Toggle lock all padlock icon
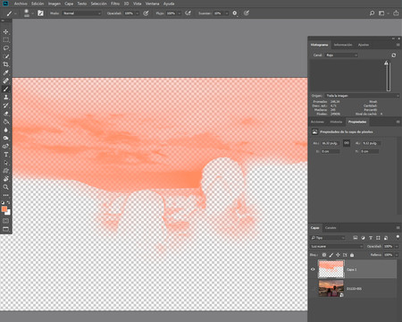The height and width of the screenshot is (322, 402). (352, 255)
